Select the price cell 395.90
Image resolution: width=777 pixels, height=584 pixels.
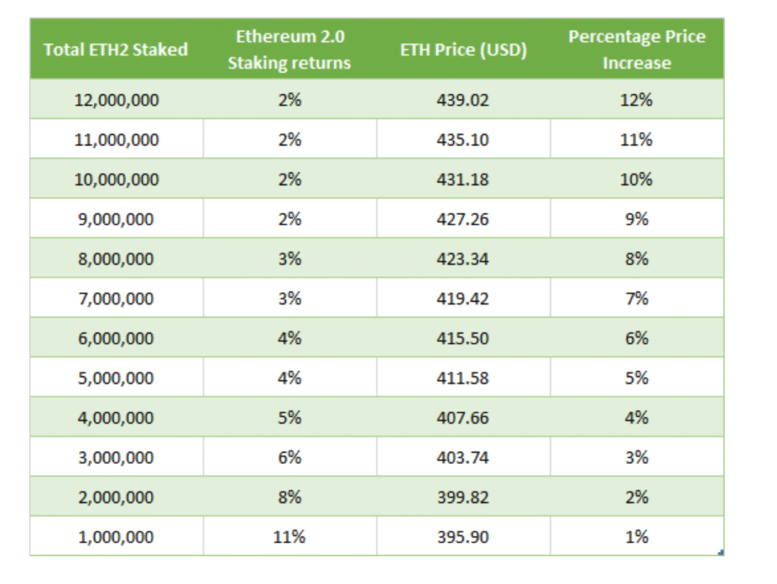coord(463,536)
